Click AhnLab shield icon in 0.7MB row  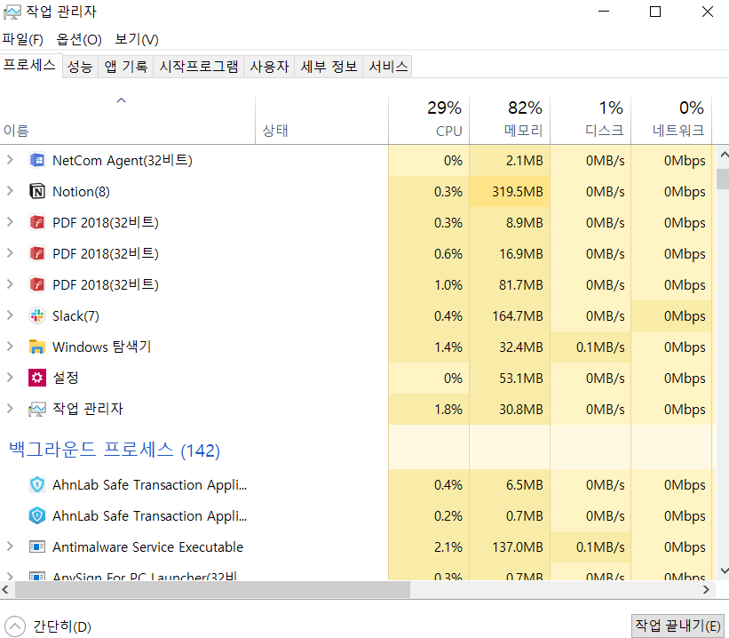click(x=37, y=515)
